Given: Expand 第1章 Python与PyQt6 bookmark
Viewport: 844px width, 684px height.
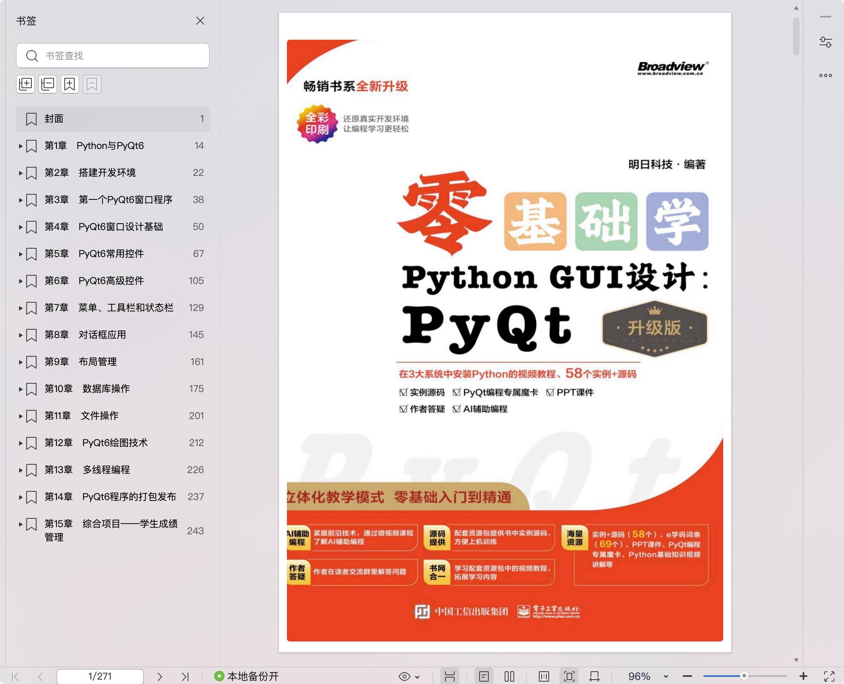Looking at the screenshot, I should click(x=20, y=146).
